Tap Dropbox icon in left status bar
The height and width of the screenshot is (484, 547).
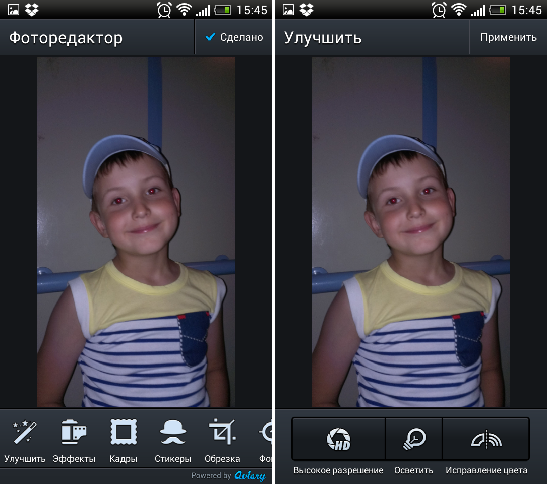tap(32, 9)
